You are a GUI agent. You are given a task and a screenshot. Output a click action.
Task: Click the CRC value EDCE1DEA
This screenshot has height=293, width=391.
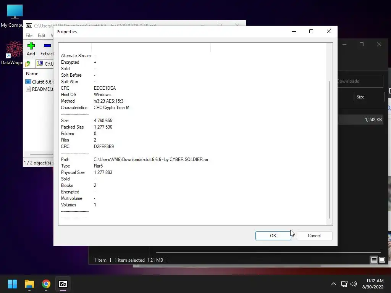(x=105, y=88)
